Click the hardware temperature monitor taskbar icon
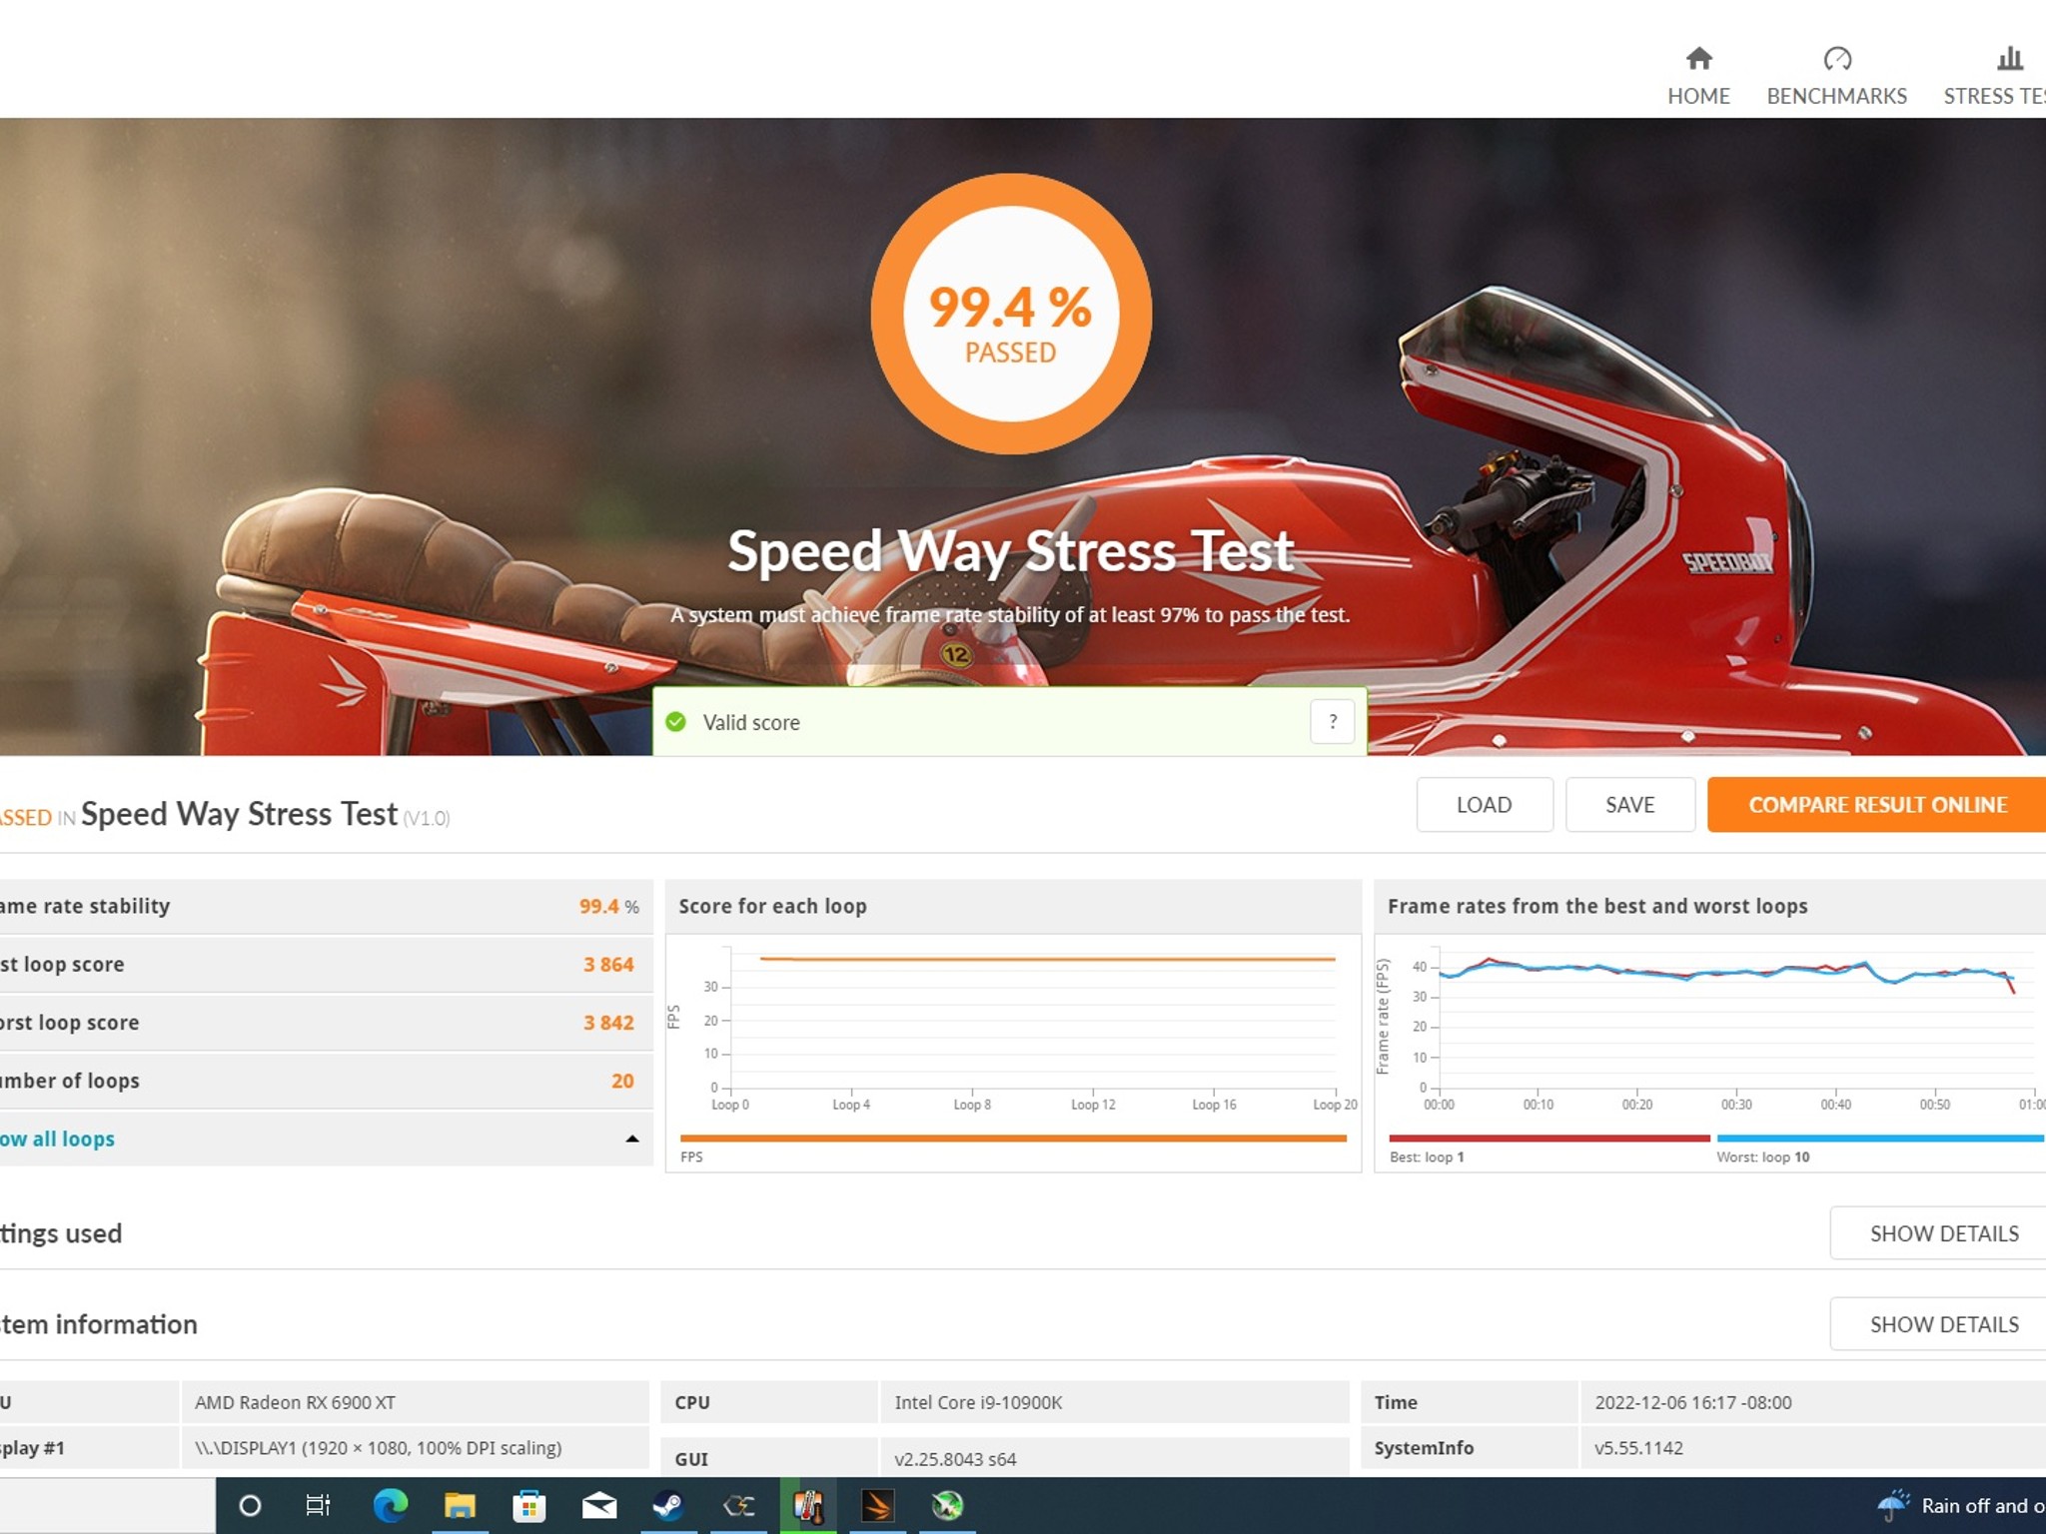This screenshot has height=1534, width=2046. 807,1505
